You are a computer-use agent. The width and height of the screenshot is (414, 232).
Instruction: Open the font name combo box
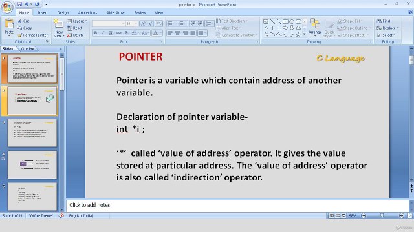(109, 24)
